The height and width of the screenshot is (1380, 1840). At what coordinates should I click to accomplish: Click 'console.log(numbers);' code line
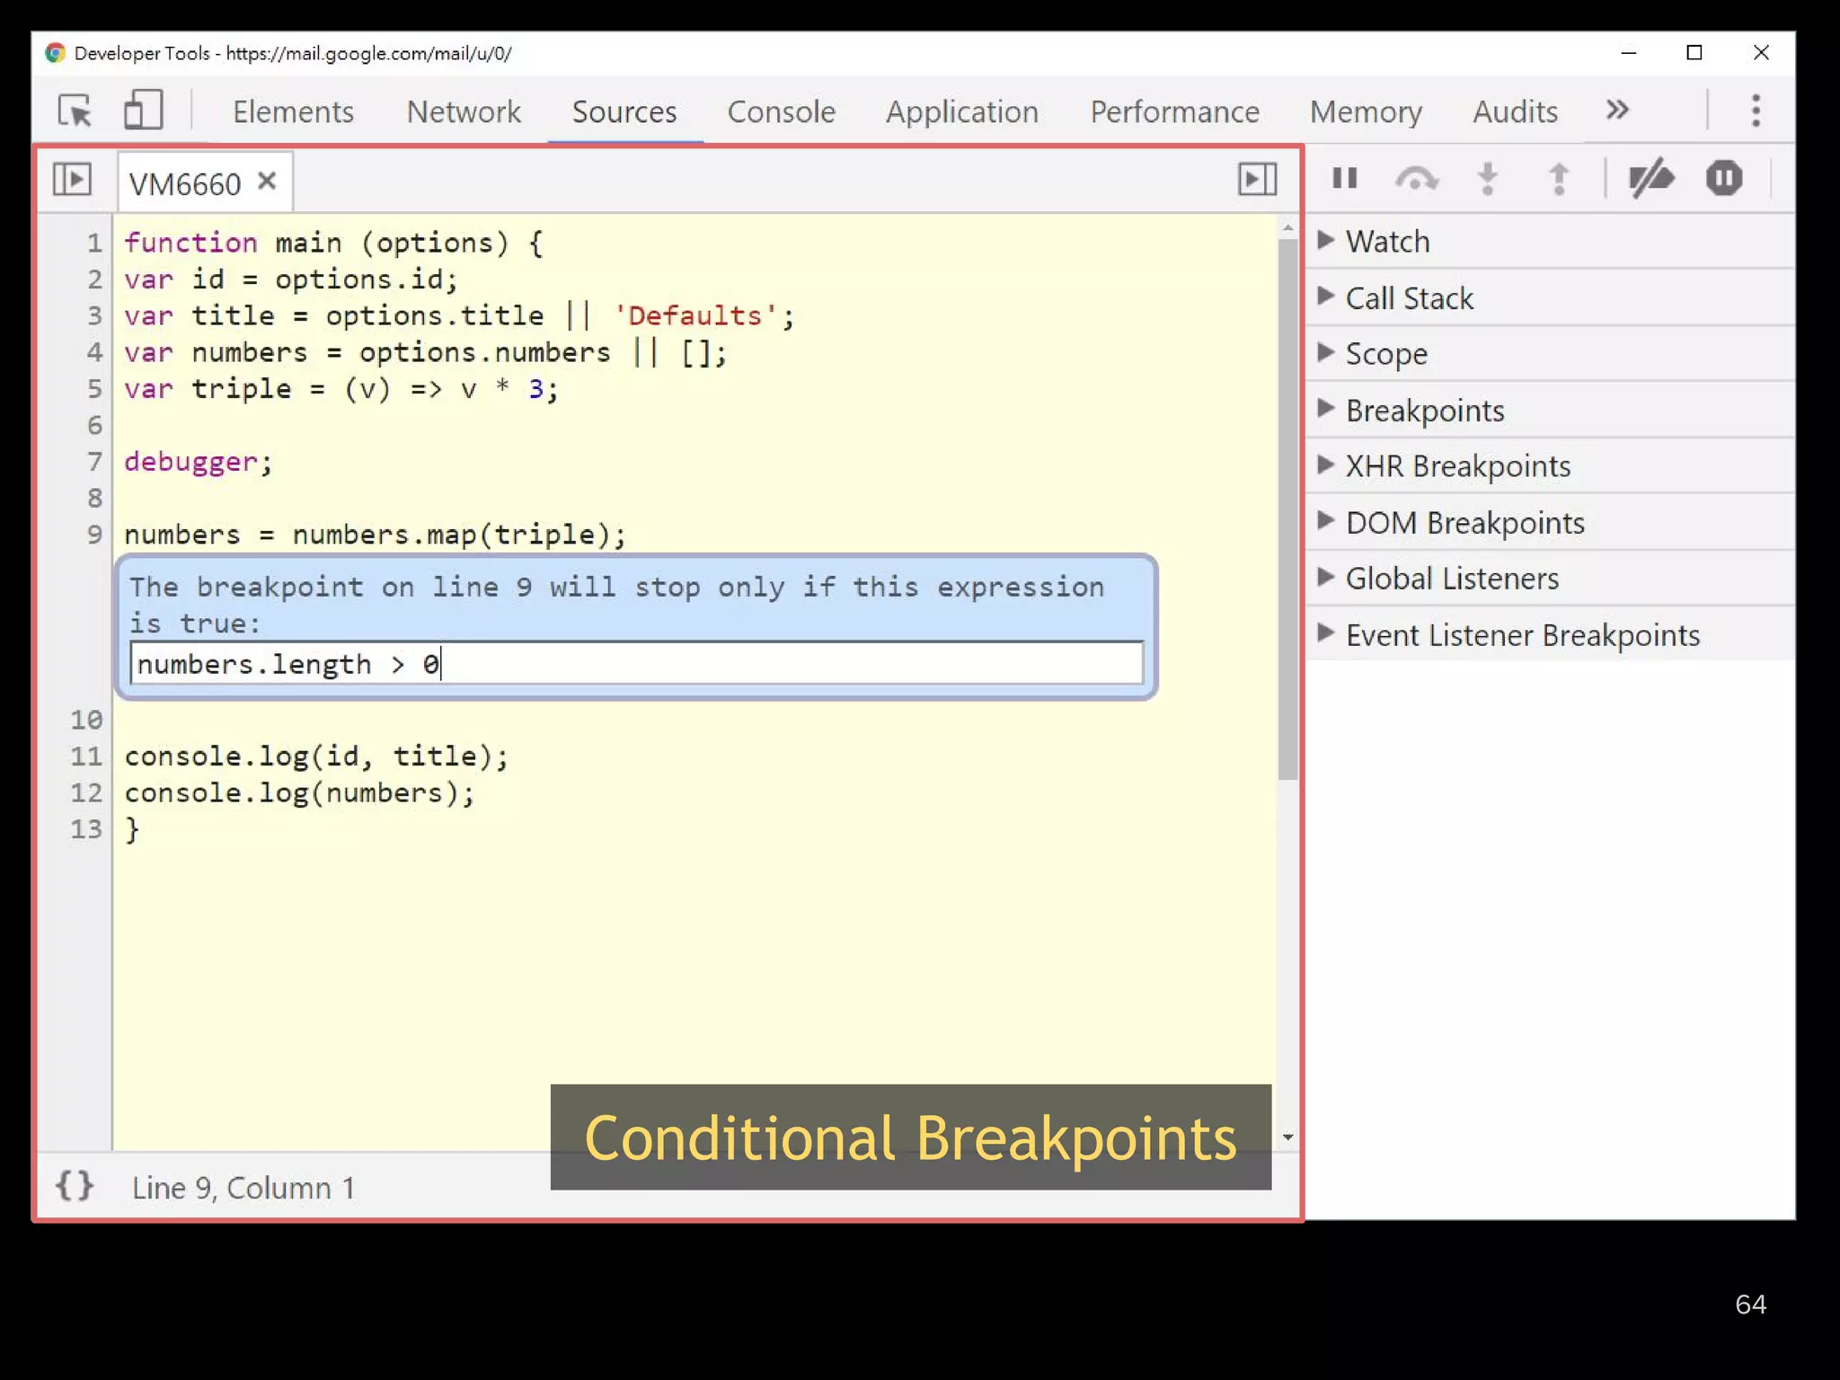tap(299, 792)
